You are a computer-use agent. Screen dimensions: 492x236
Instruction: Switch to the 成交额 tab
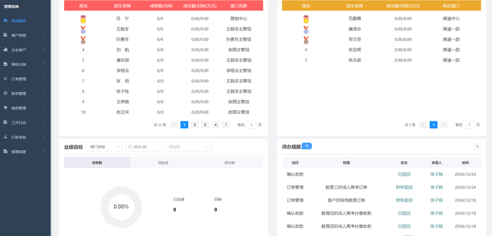[x=229, y=163]
